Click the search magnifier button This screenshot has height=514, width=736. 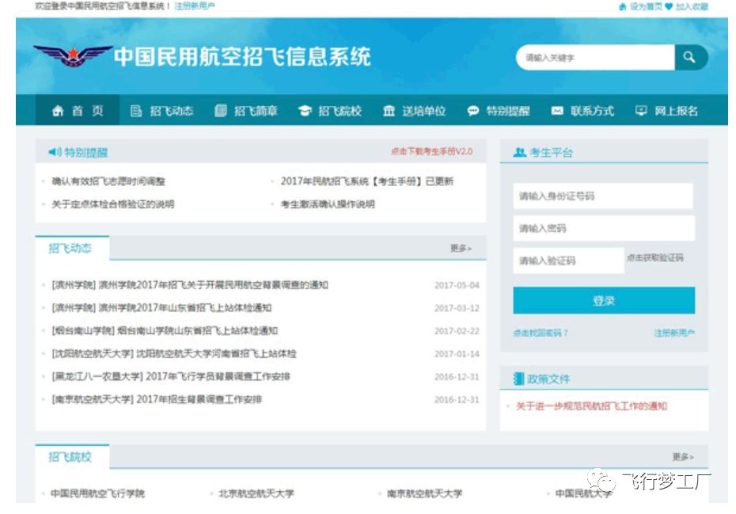[x=690, y=57]
